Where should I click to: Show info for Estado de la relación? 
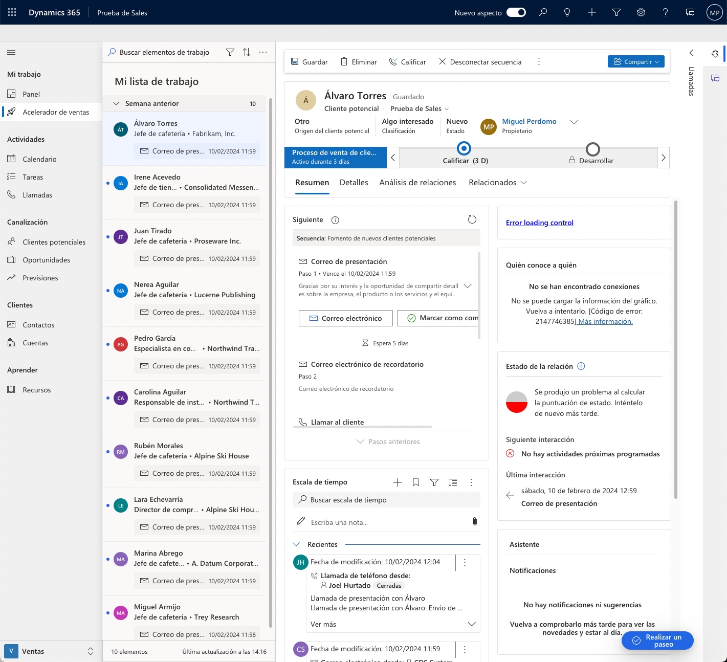click(x=581, y=366)
